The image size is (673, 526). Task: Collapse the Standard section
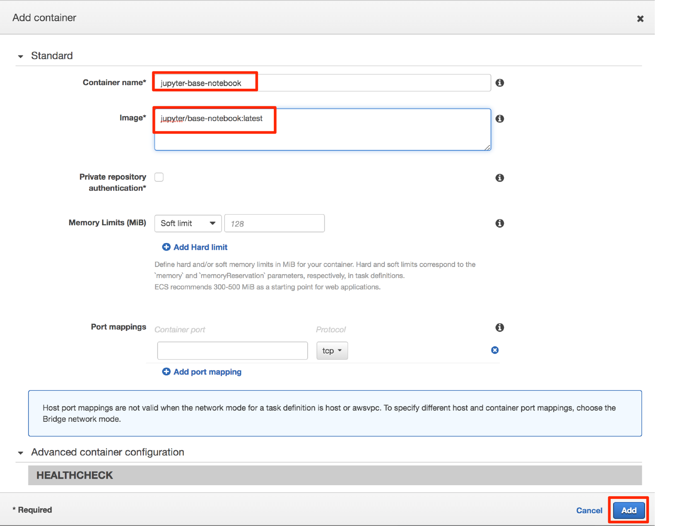coord(20,56)
